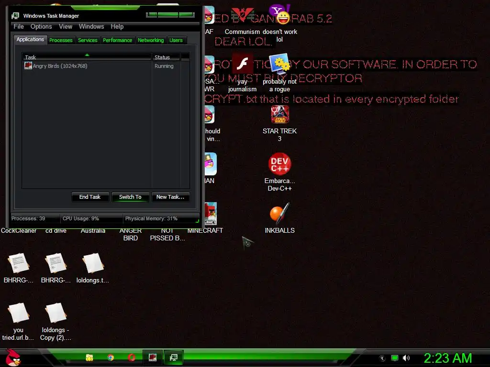Image resolution: width=490 pixels, height=367 pixels.
Task: Show hidden system tray icons
Action: [x=382, y=358]
